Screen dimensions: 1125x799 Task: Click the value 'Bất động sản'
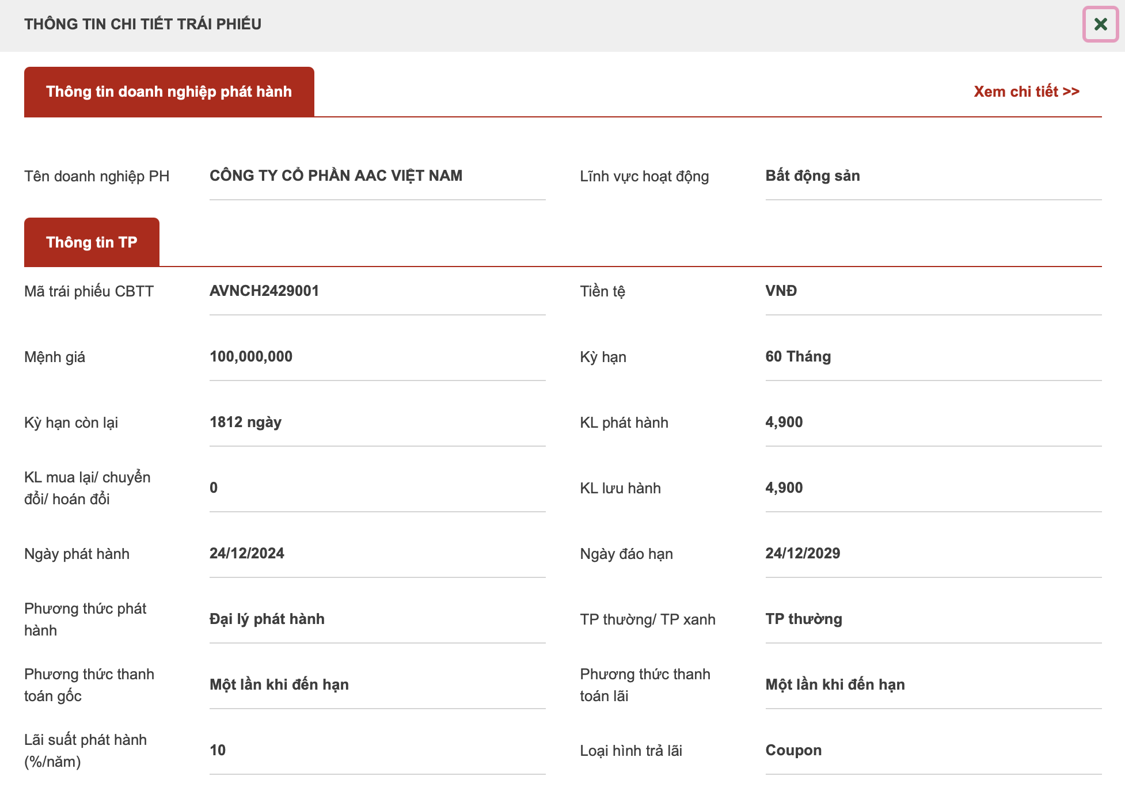[x=812, y=176]
